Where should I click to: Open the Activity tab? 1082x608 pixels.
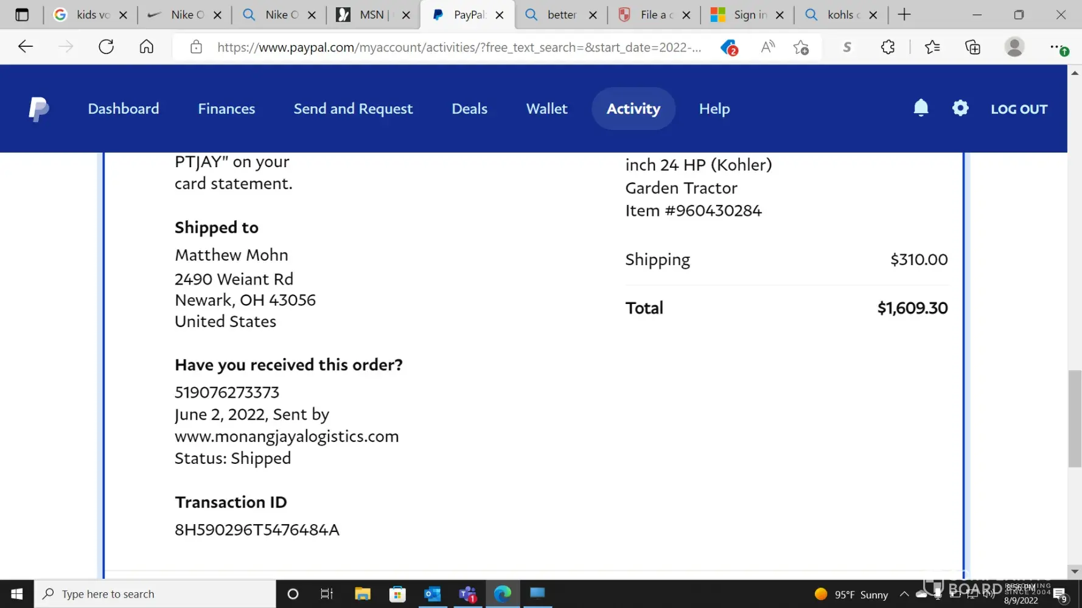633,109
